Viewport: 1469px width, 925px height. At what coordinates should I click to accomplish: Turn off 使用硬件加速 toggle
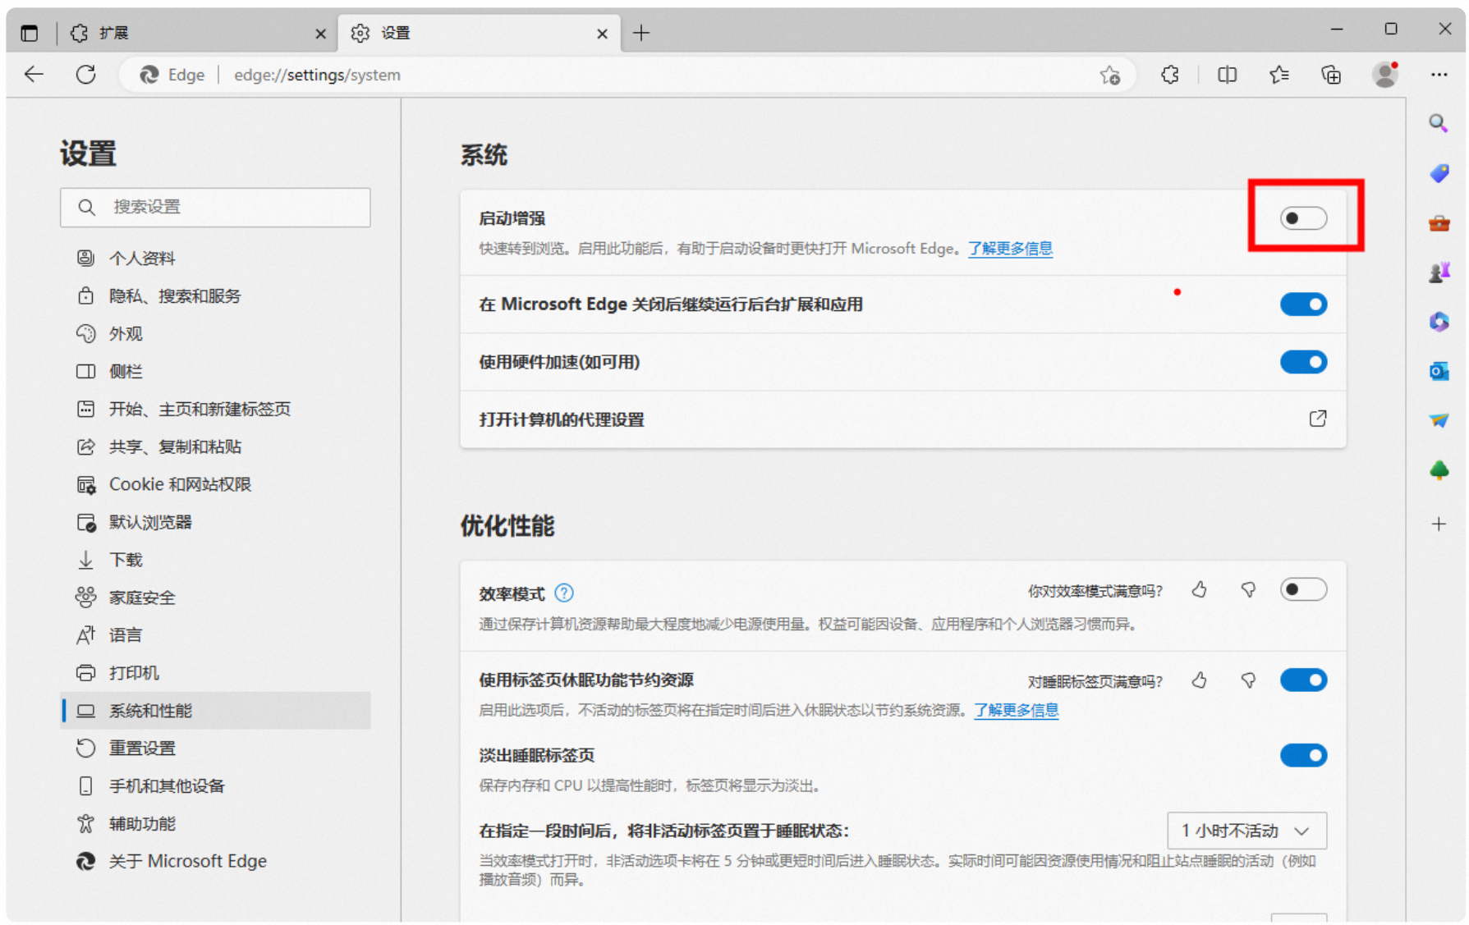click(1303, 362)
